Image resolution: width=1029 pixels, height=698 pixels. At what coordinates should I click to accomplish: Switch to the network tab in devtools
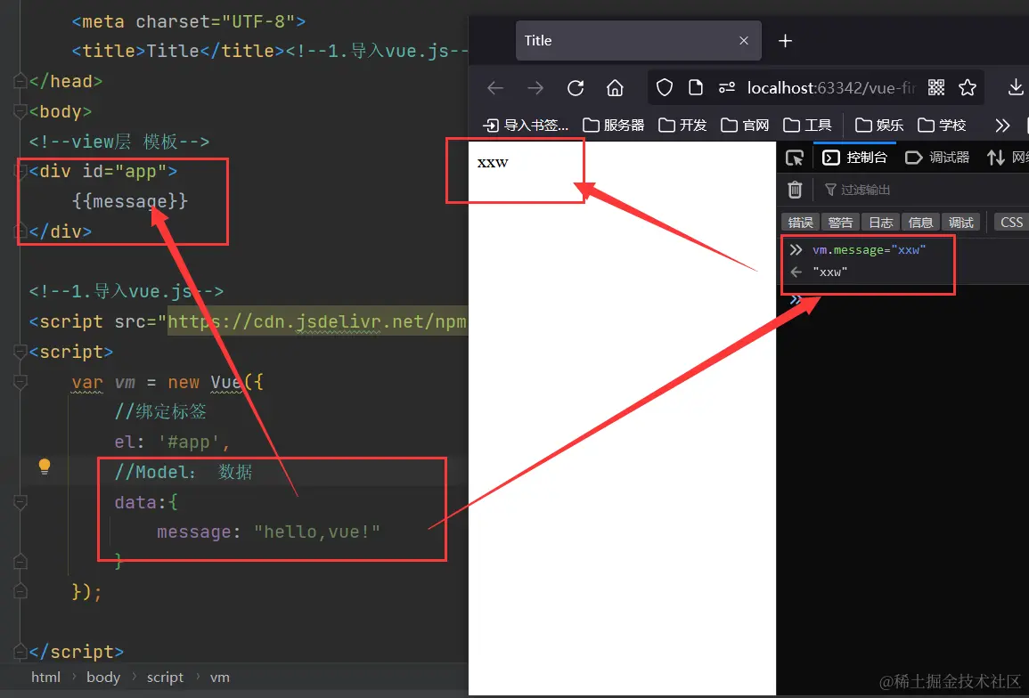click(1008, 158)
